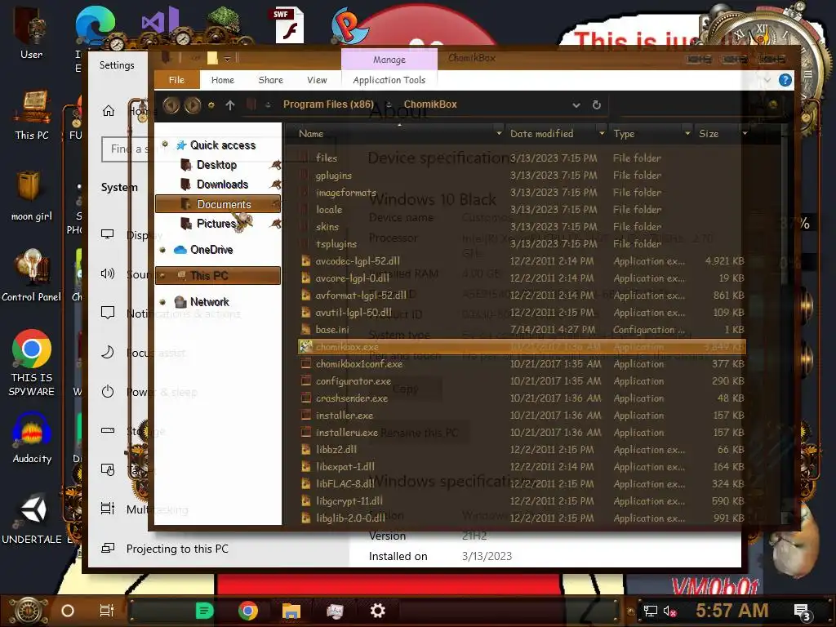Open THIS IS SPYWARE Chrome shortcut

point(32,362)
